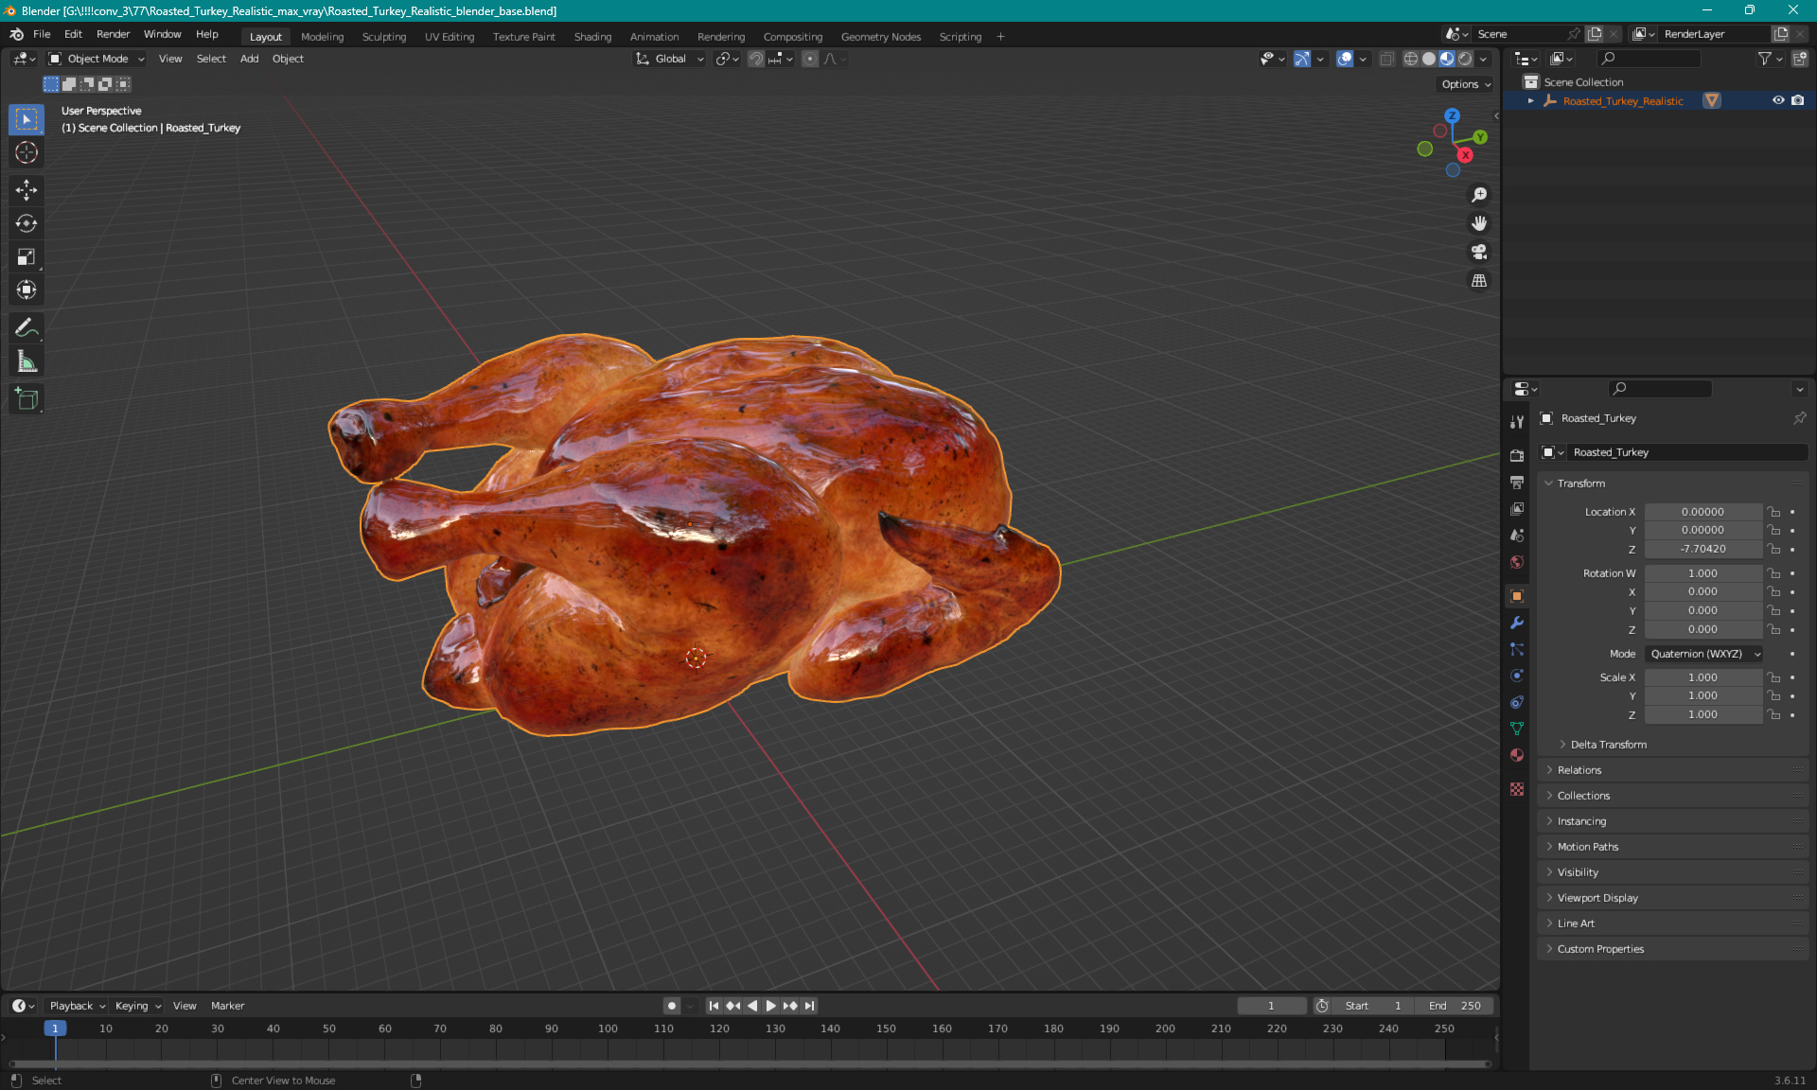Screen dimensions: 1817x1090
Task: Click Location Z input field value
Action: [x=1702, y=548]
